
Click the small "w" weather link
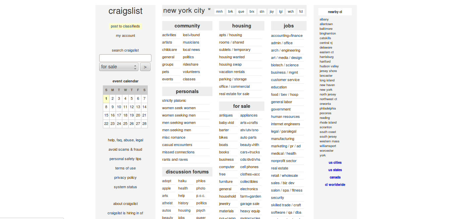[209, 10]
